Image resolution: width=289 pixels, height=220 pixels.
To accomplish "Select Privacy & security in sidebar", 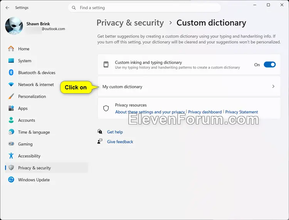I will pyautogui.click(x=47, y=168).
